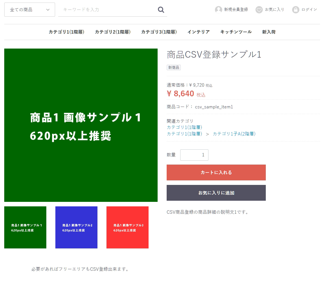Click the quantity 数量 input box

pos(194,155)
